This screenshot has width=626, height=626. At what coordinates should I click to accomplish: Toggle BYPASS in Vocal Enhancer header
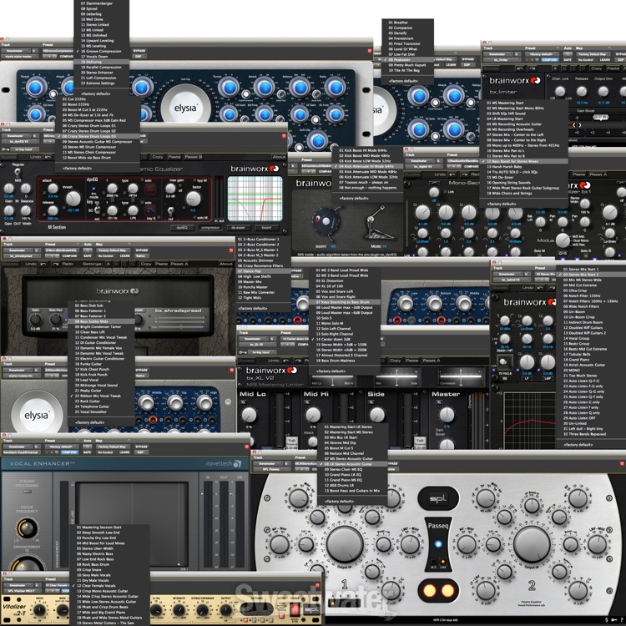click(x=141, y=447)
